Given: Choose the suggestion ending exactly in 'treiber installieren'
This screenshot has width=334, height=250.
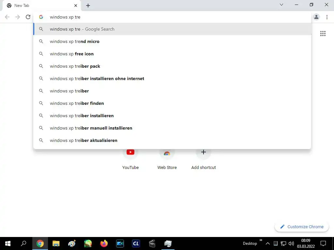Looking at the screenshot, I should [x=172, y=116].
